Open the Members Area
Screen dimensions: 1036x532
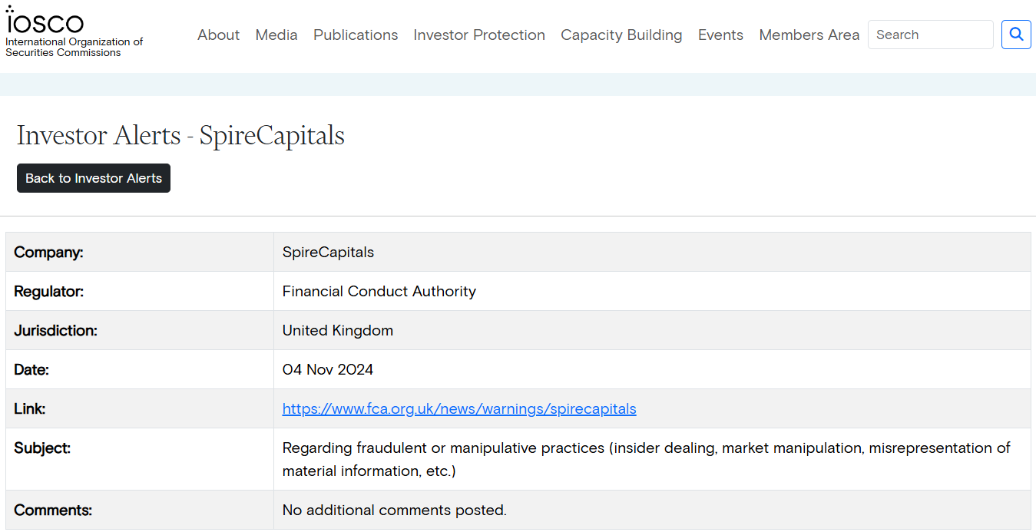point(809,35)
